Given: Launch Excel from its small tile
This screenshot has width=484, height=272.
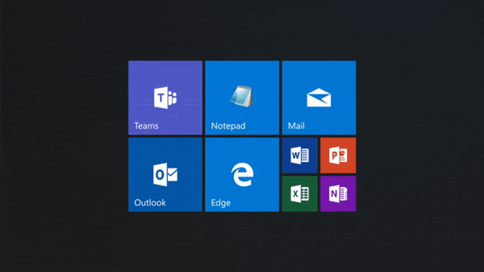Looking at the screenshot, I should click(x=300, y=194).
